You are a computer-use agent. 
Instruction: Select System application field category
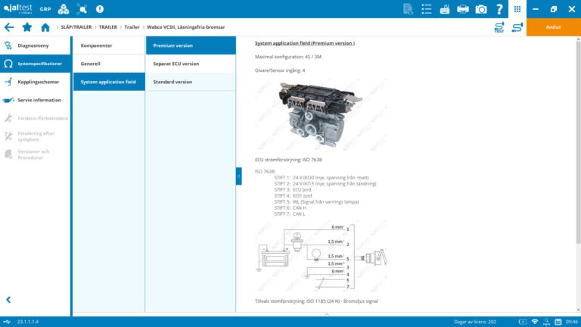click(x=109, y=82)
